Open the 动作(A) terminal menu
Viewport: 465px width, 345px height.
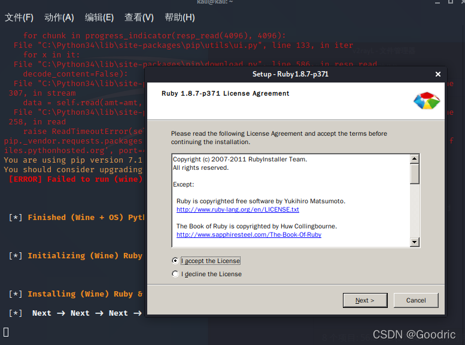tap(59, 17)
